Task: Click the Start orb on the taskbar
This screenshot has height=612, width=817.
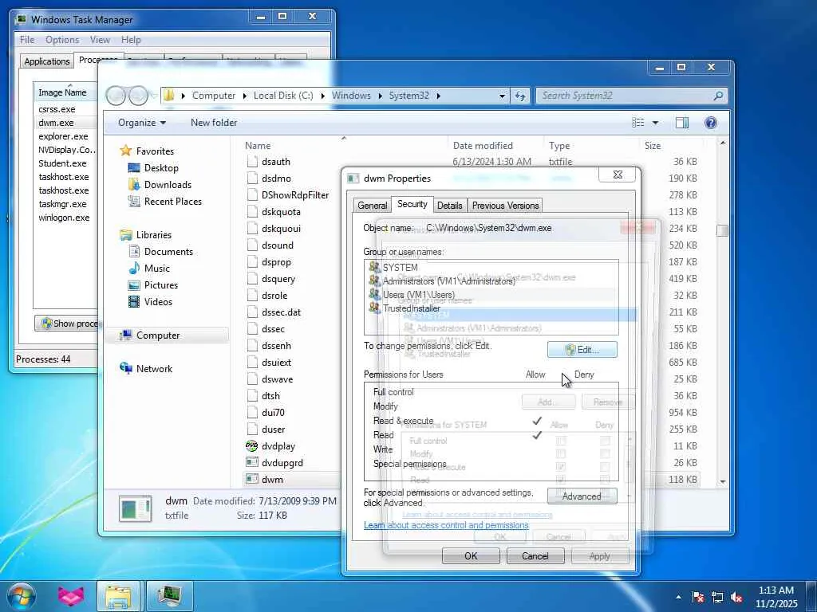Action: pyautogui.click(x=20, y=596)
